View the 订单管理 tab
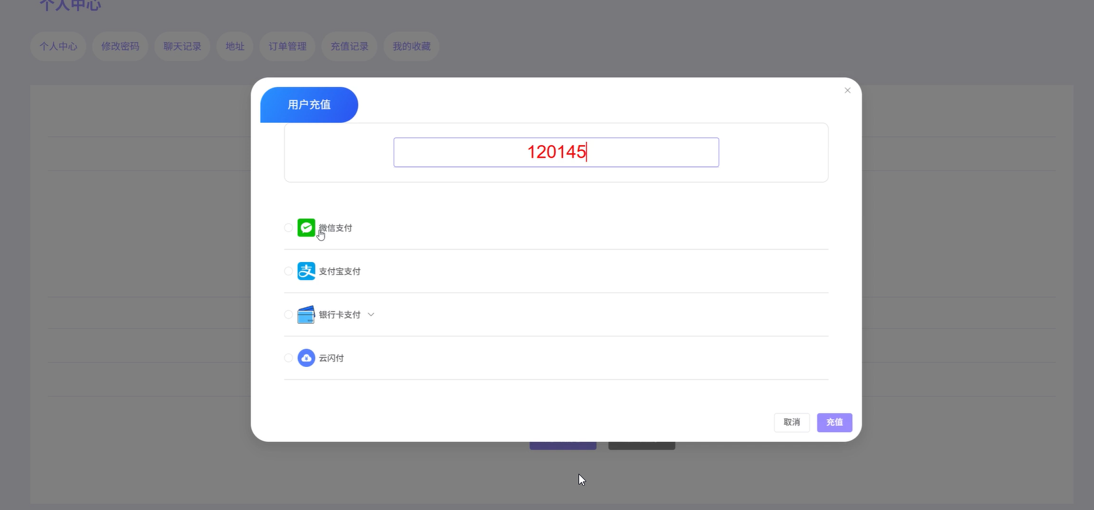 287,46
